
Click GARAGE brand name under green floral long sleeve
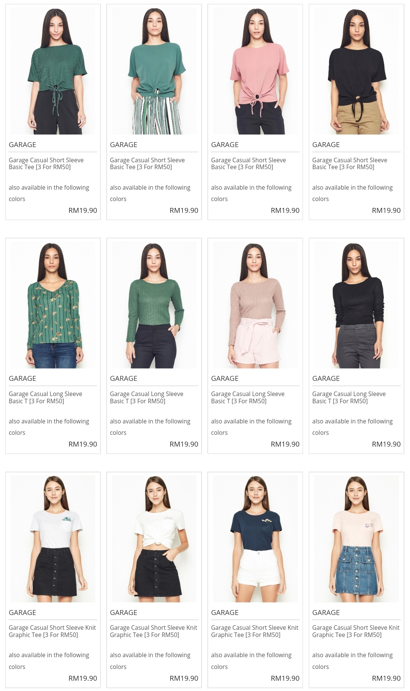tap(22, 379)
